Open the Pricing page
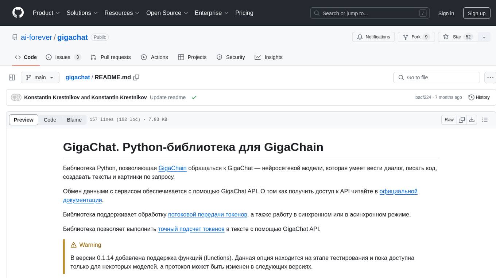 (244, 13)
